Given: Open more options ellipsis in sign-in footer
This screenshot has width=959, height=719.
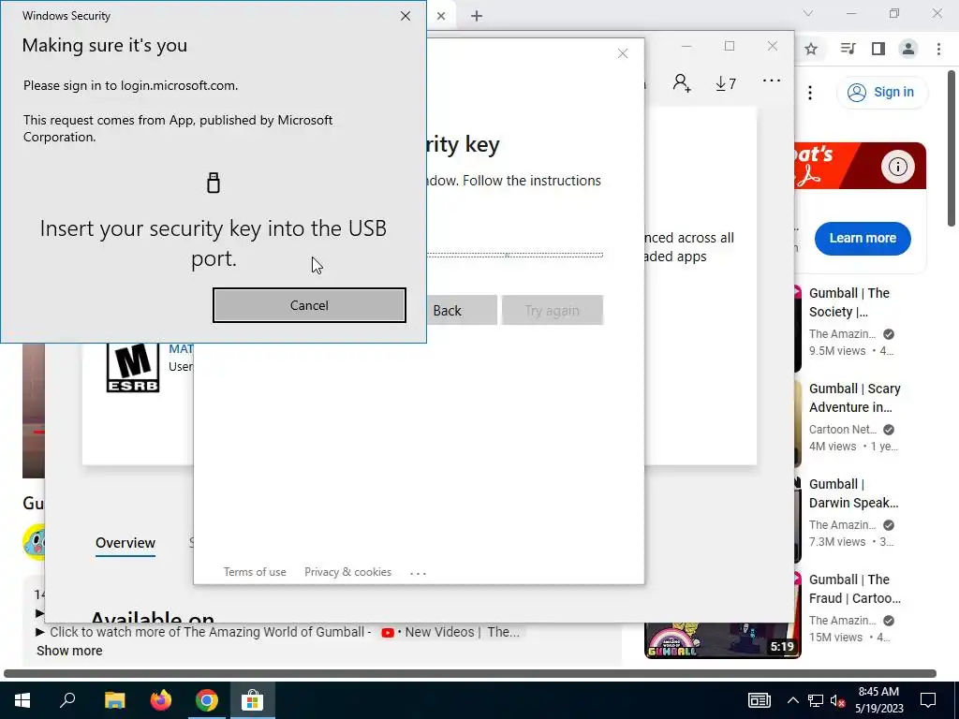Looking at the screenshot, I should (x=418, y=573).
